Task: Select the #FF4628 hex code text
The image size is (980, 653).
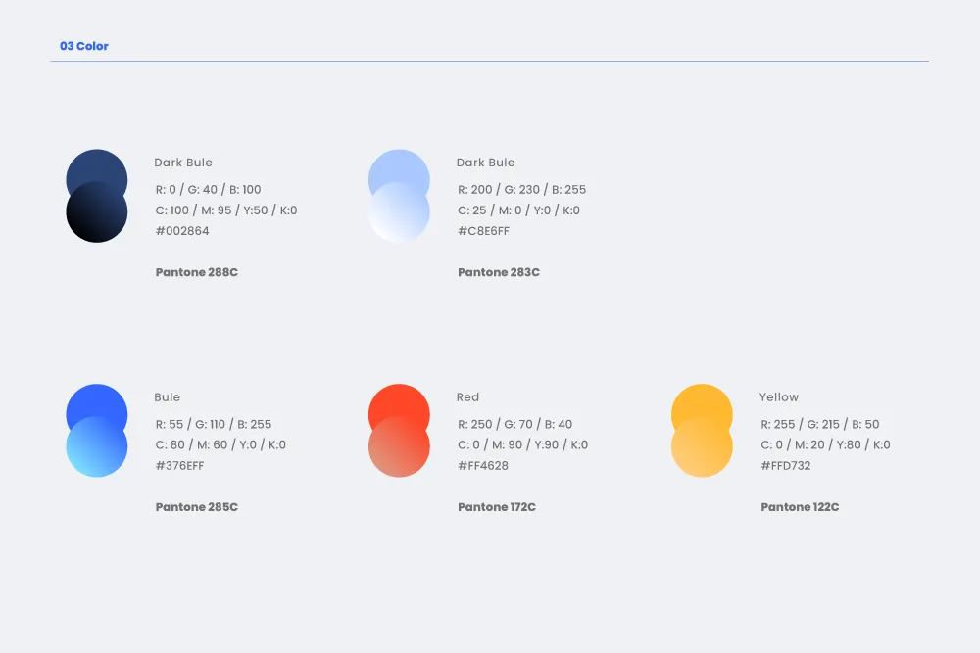Action: click(x=483, y=465)
